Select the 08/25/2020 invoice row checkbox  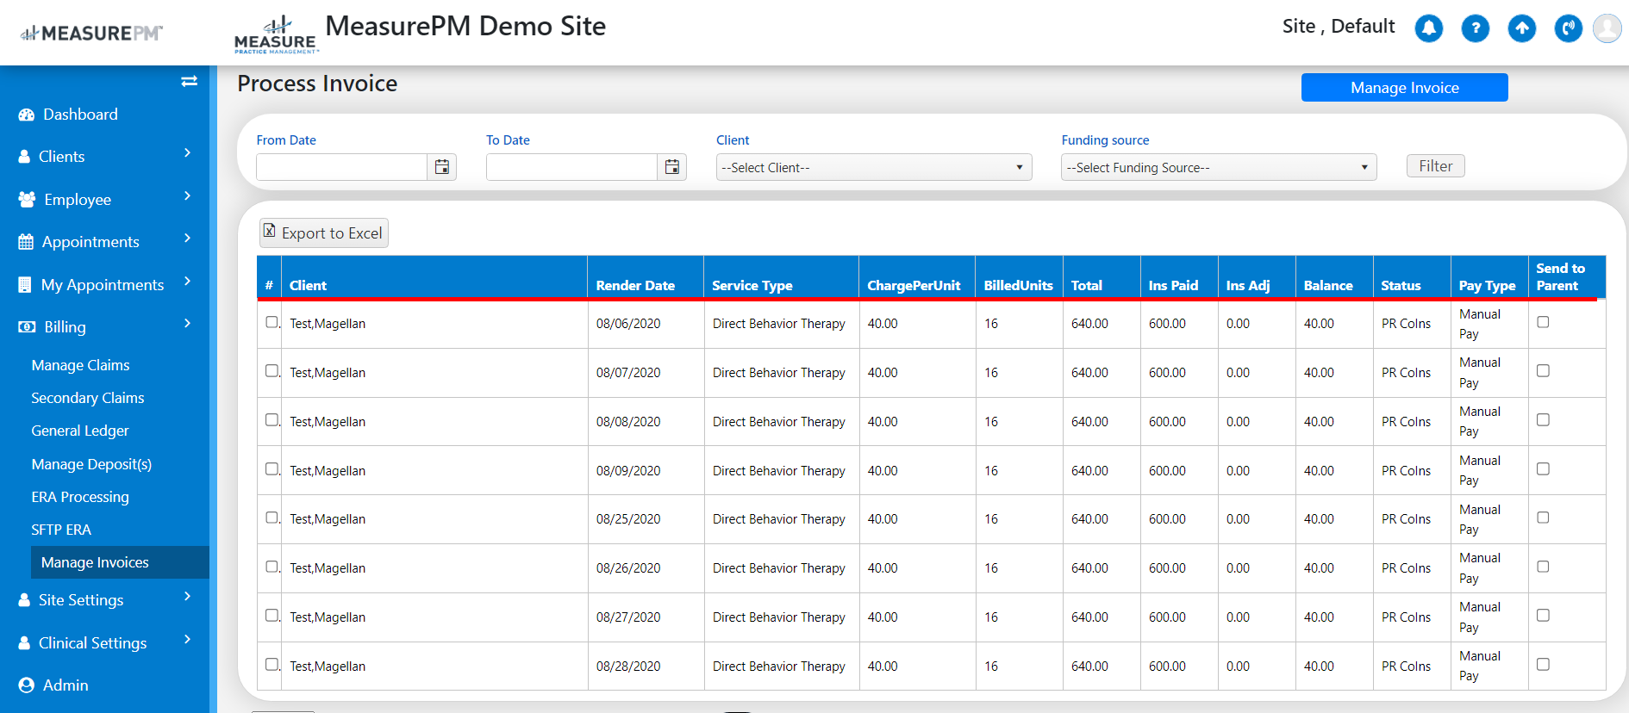[271, 518]
